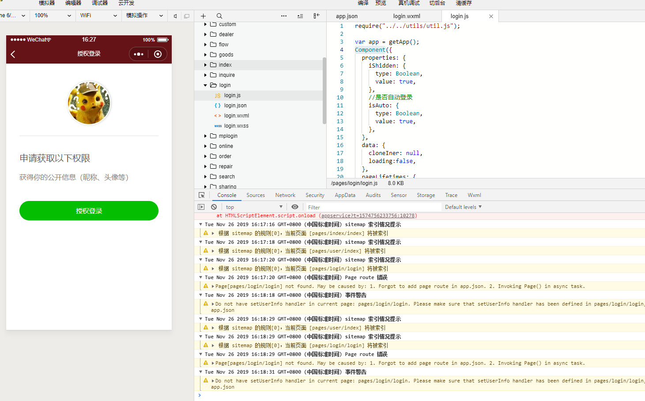Close the login.js editor tab

tap(491, 16)
